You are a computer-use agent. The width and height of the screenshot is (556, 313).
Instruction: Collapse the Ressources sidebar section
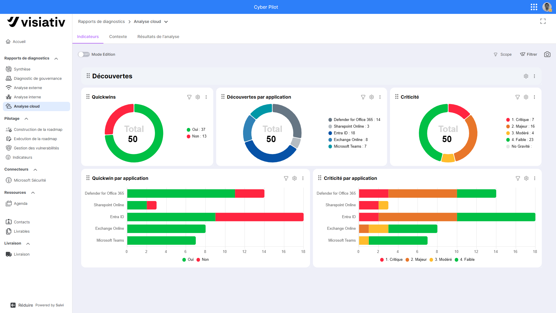tap(33, 193)
